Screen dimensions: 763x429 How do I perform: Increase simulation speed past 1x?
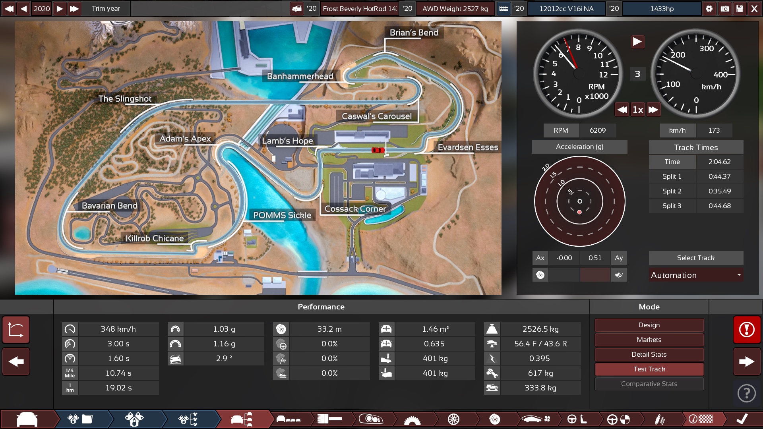pos(653,110)
